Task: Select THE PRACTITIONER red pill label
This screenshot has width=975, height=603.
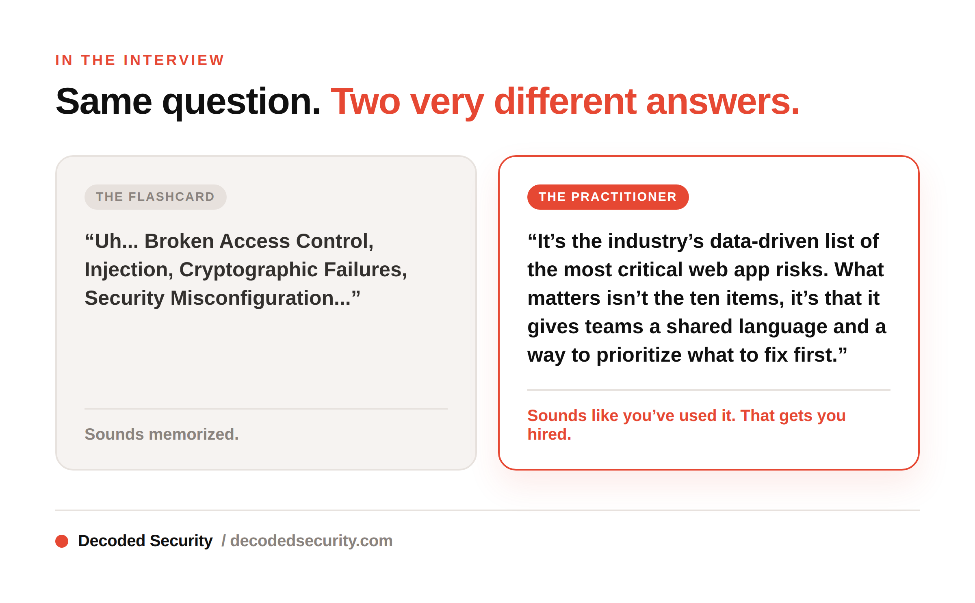Action: [x=608, y=197]
